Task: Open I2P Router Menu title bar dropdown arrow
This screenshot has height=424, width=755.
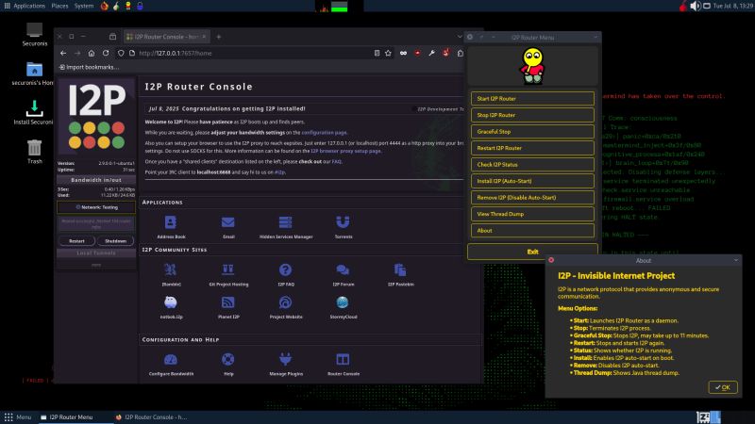Action: pos(596,38)
